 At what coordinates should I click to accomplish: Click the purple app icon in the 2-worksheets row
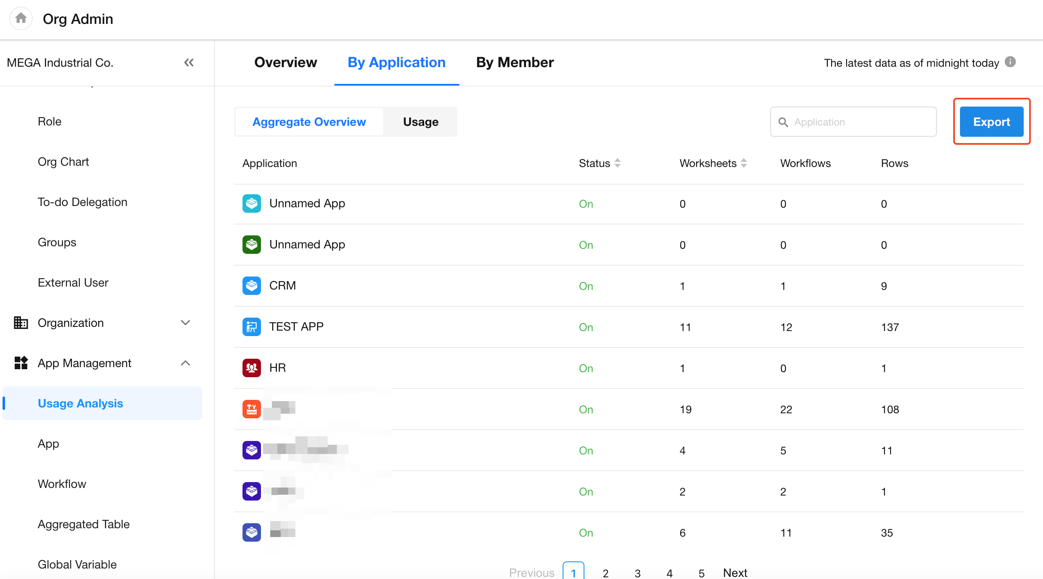pyautogui.click(x=252, y=491)
